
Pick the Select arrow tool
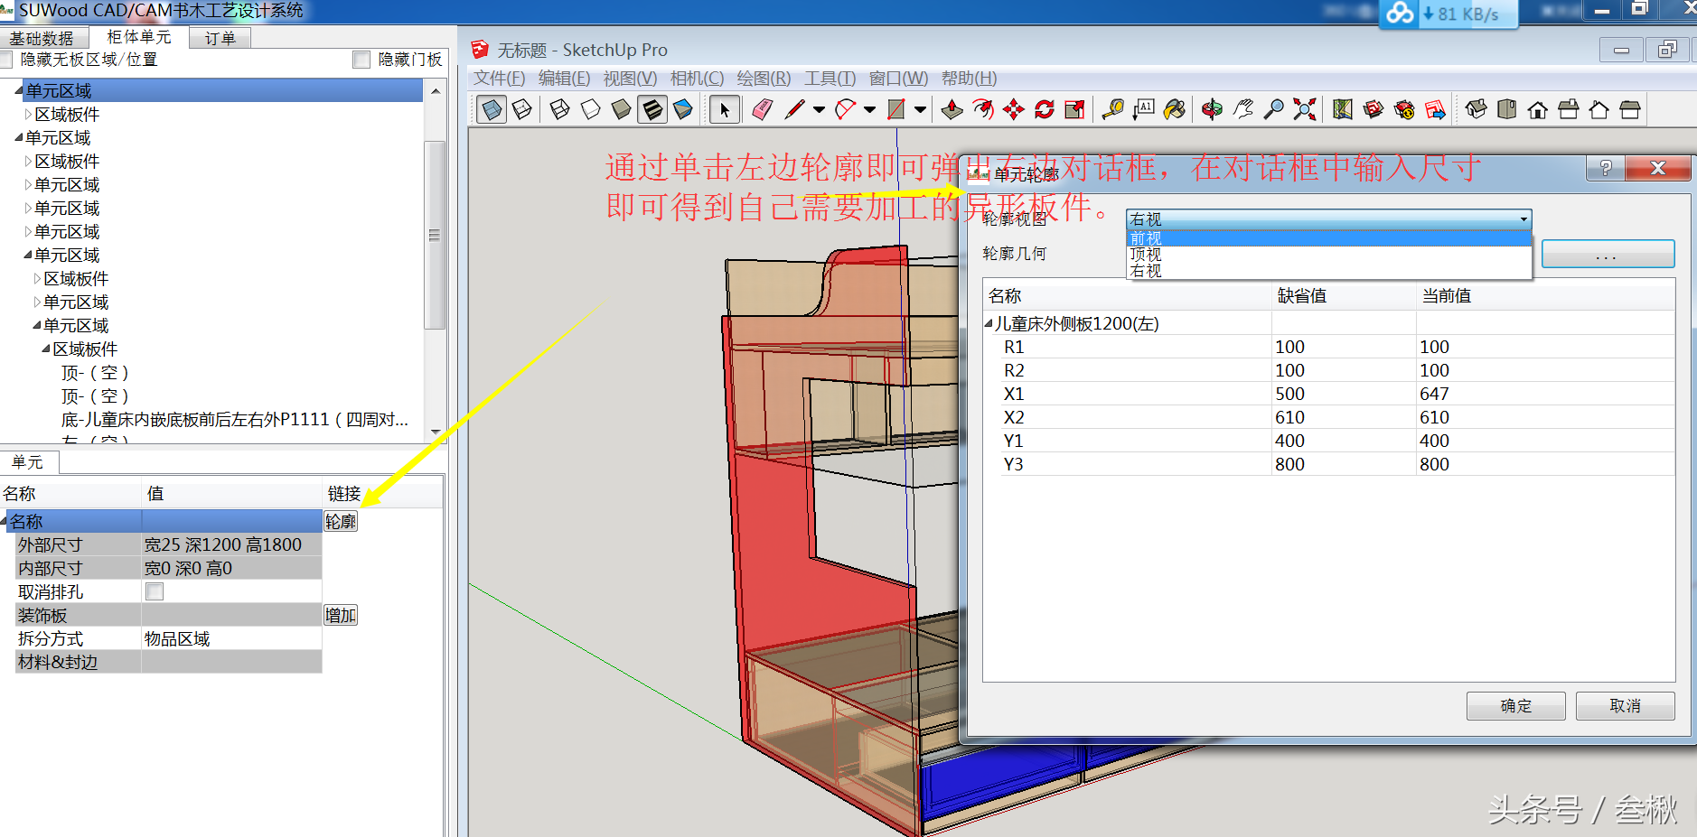725,109
